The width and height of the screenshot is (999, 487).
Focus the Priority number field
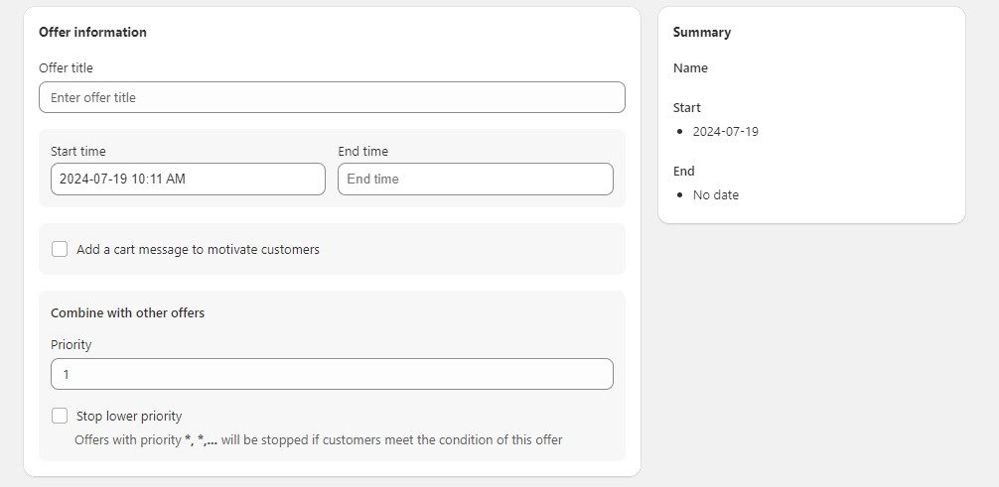332,374
